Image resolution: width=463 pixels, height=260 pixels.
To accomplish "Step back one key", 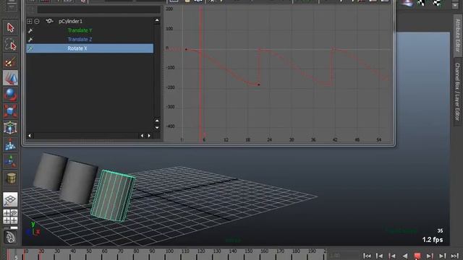I will pos(392,256).
